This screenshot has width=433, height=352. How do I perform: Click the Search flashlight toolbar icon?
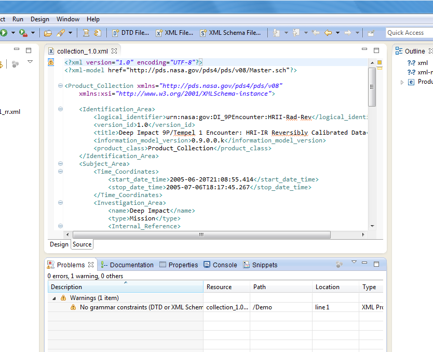(61, 33)
